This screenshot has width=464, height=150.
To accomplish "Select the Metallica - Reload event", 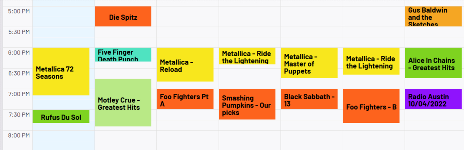I will (x=185, y=65).
